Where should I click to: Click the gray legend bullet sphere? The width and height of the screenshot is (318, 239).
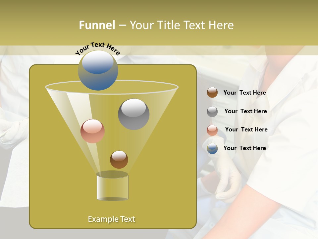212,112
